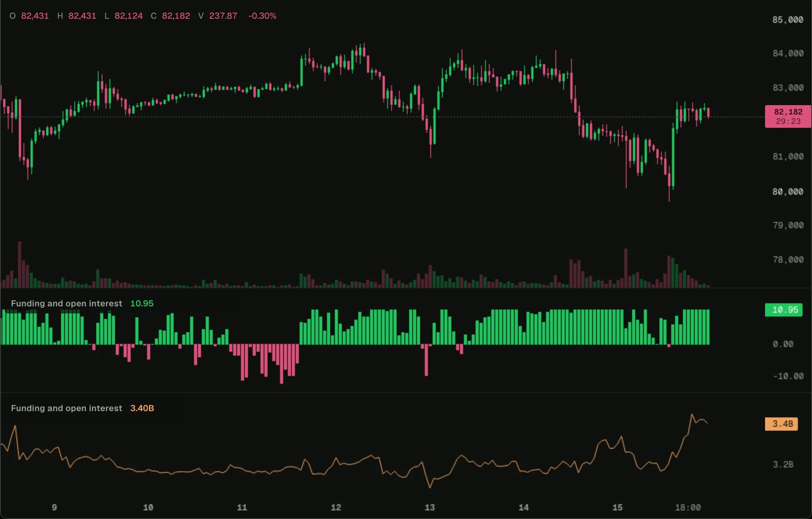This screenshot has width=812, height=519.
Task: Click the 79,000 price axis label
Action: pos(787,225)
